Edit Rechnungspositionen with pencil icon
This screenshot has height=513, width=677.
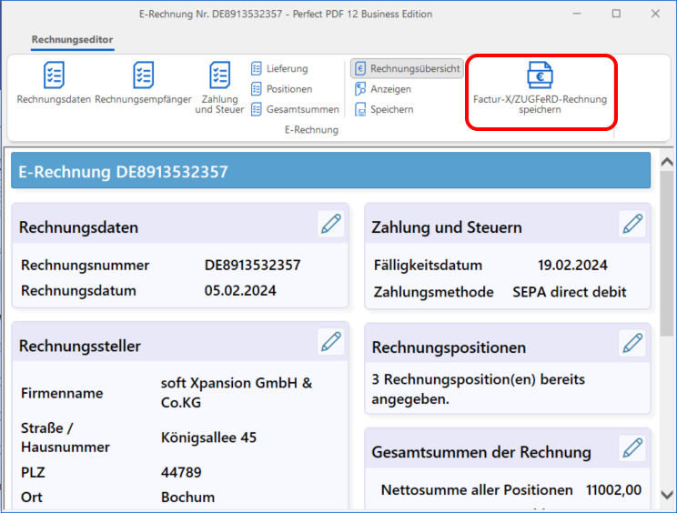coord(632,344)
